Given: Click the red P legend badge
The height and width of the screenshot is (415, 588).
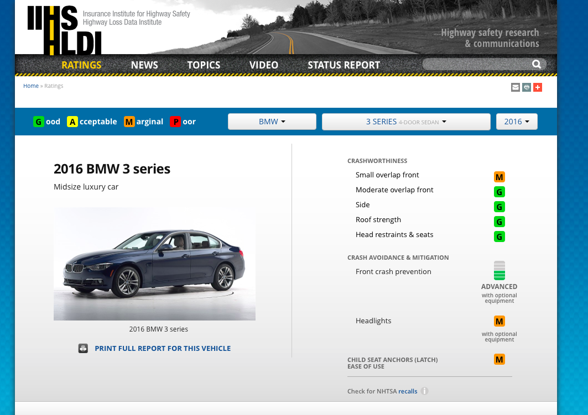Looking at the screenshot, I should click(x=175, y=122).
